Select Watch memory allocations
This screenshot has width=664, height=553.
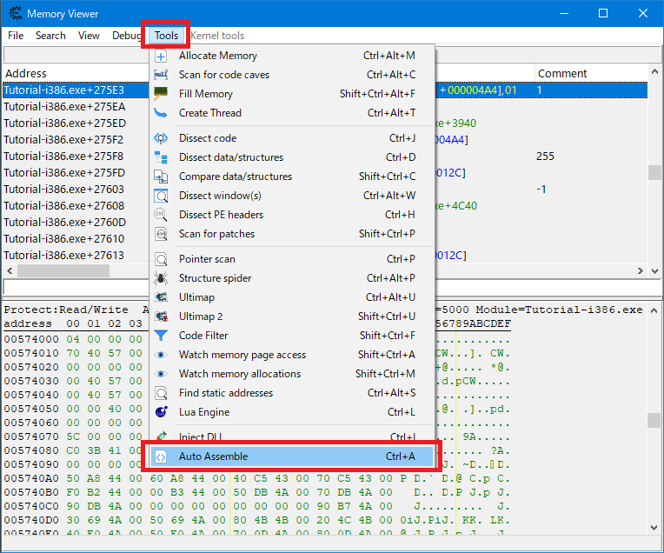292,374
